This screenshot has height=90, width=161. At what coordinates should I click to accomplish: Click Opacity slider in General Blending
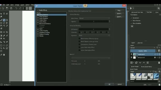[x=94, y=21]
